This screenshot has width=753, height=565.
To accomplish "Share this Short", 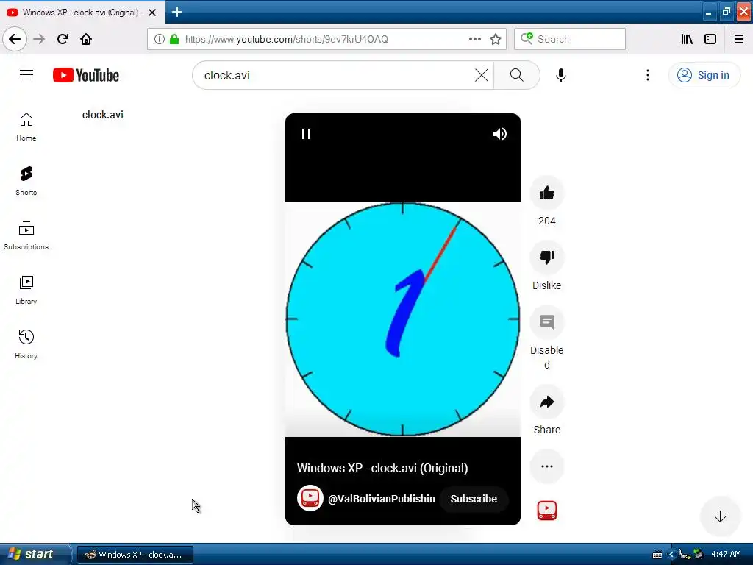I will (x=546, y=402).
